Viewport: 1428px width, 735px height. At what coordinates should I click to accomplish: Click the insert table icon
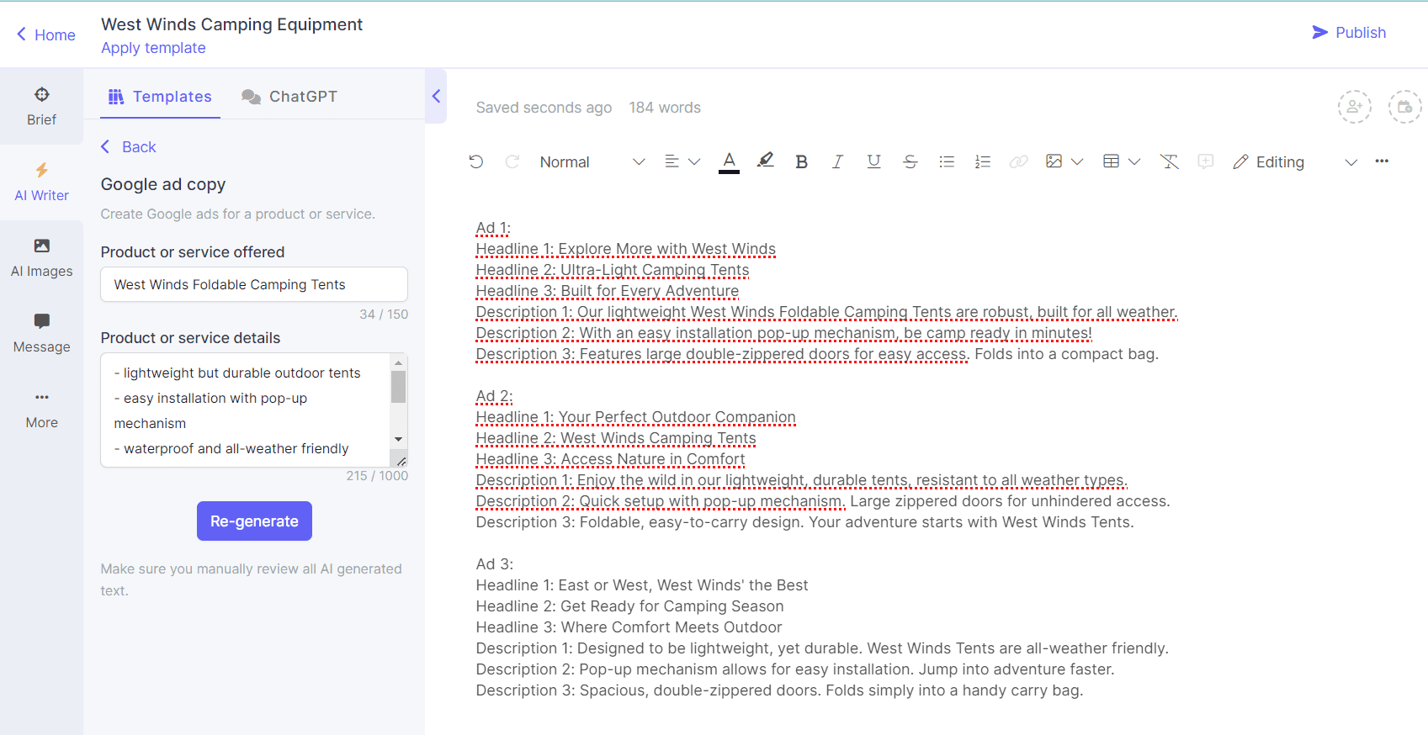(x=1111, y=161)
